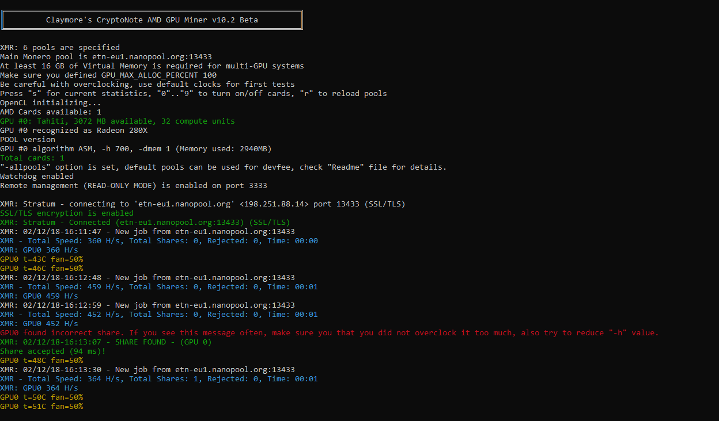Click the 'Be careful with overclocking' warning line
719x421 pixels.
147,85
